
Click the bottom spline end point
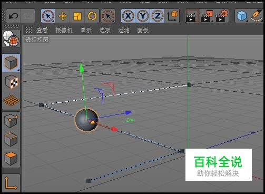[x=89, y=181]
